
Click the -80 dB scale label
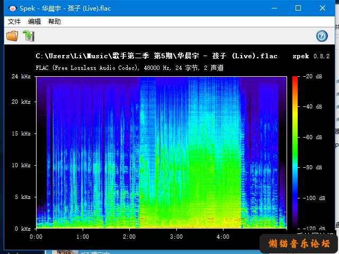pos(312,167)
